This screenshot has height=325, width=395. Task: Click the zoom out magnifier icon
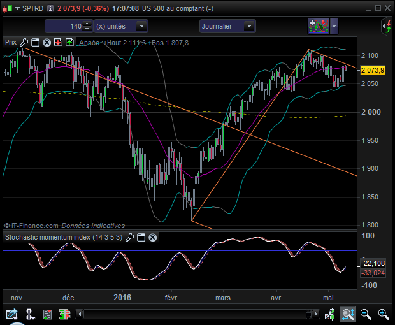366,314
